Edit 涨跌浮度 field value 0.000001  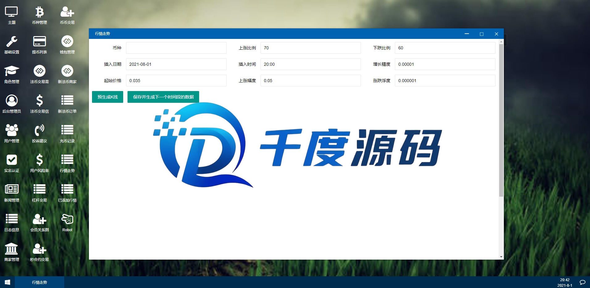[x=445, y=81]
